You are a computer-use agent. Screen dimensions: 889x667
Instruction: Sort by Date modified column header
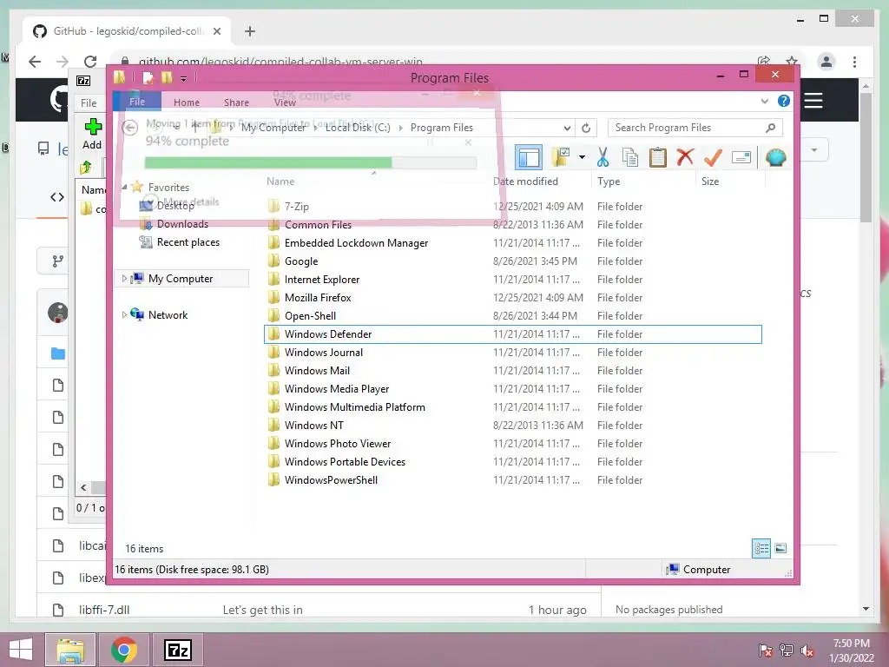(525, 182)
